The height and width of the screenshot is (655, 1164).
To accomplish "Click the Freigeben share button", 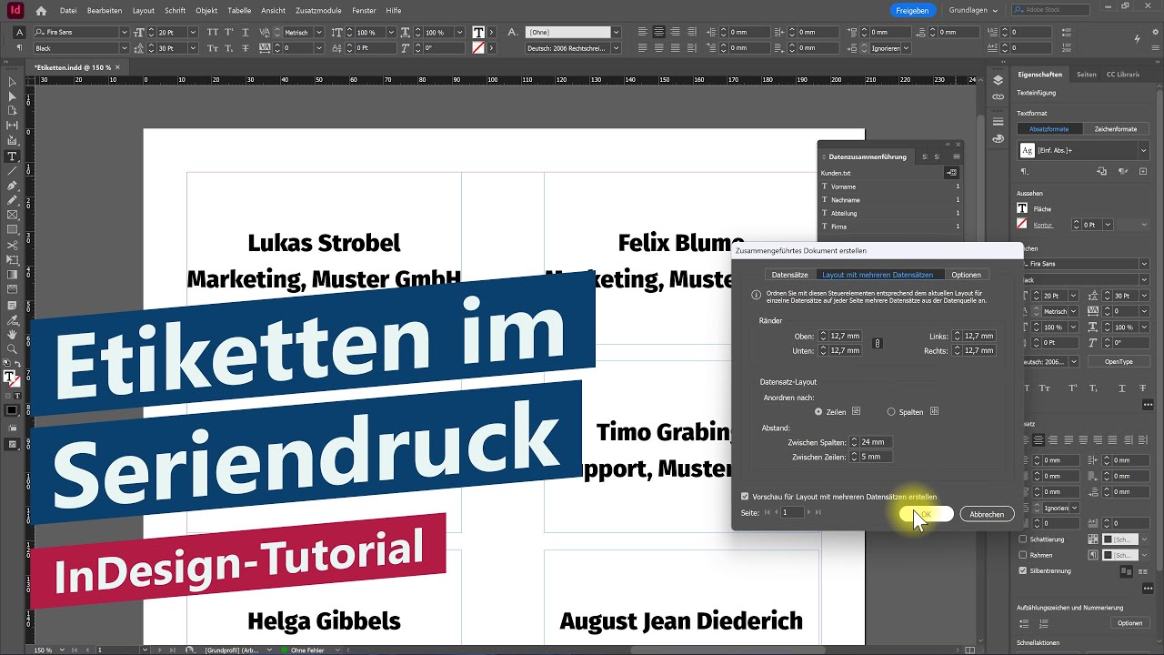I will tap(912, 10).
